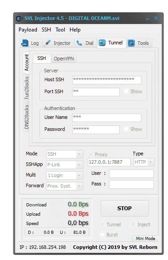Click the Upload 0.0 Bps value
Viewport: 168px width, 260px height.
pos(78,213)
